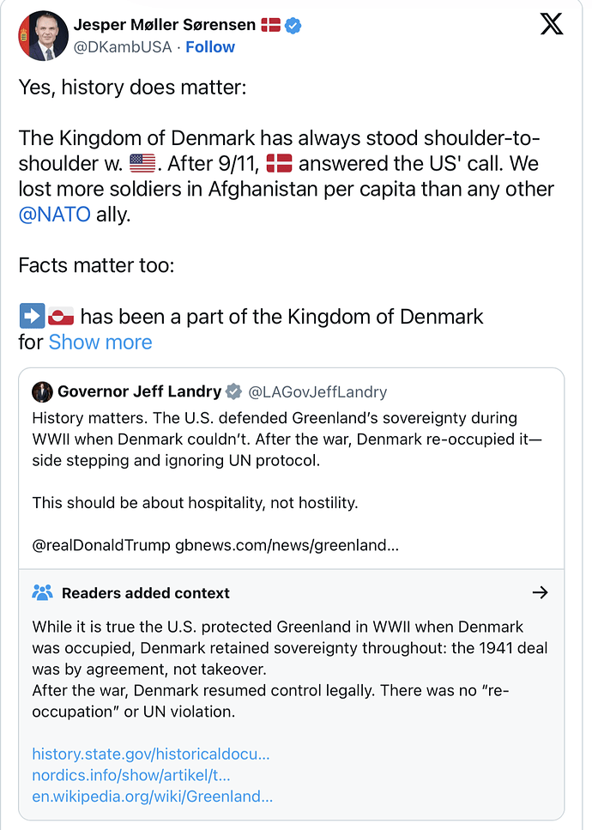Click the Greenland flag emoji in post
The image size is (592, 830).
pos(61,317)
